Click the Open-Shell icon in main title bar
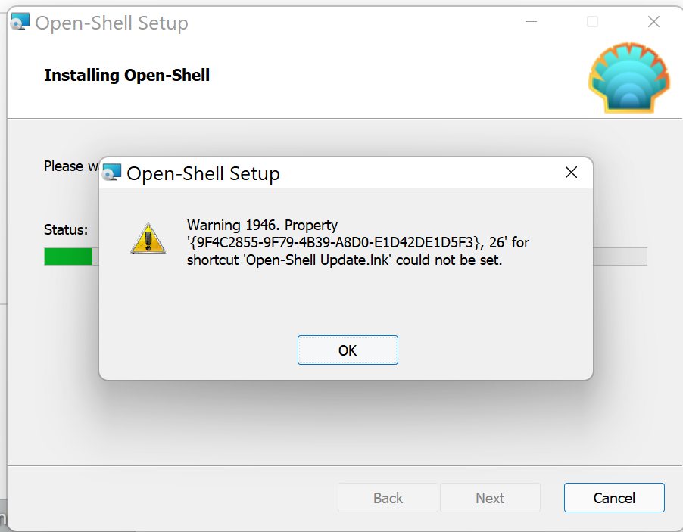This screenshot has width=683, height=532. 20,21
